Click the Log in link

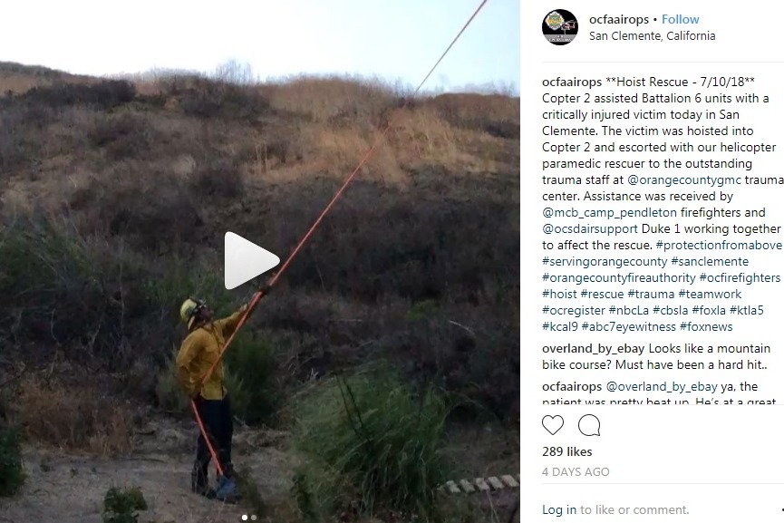[x=559, y=509]
